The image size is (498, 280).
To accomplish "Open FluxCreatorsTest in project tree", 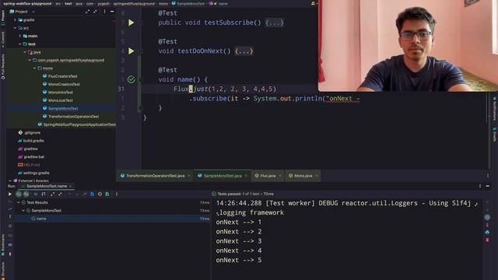I will pos(62,76).
